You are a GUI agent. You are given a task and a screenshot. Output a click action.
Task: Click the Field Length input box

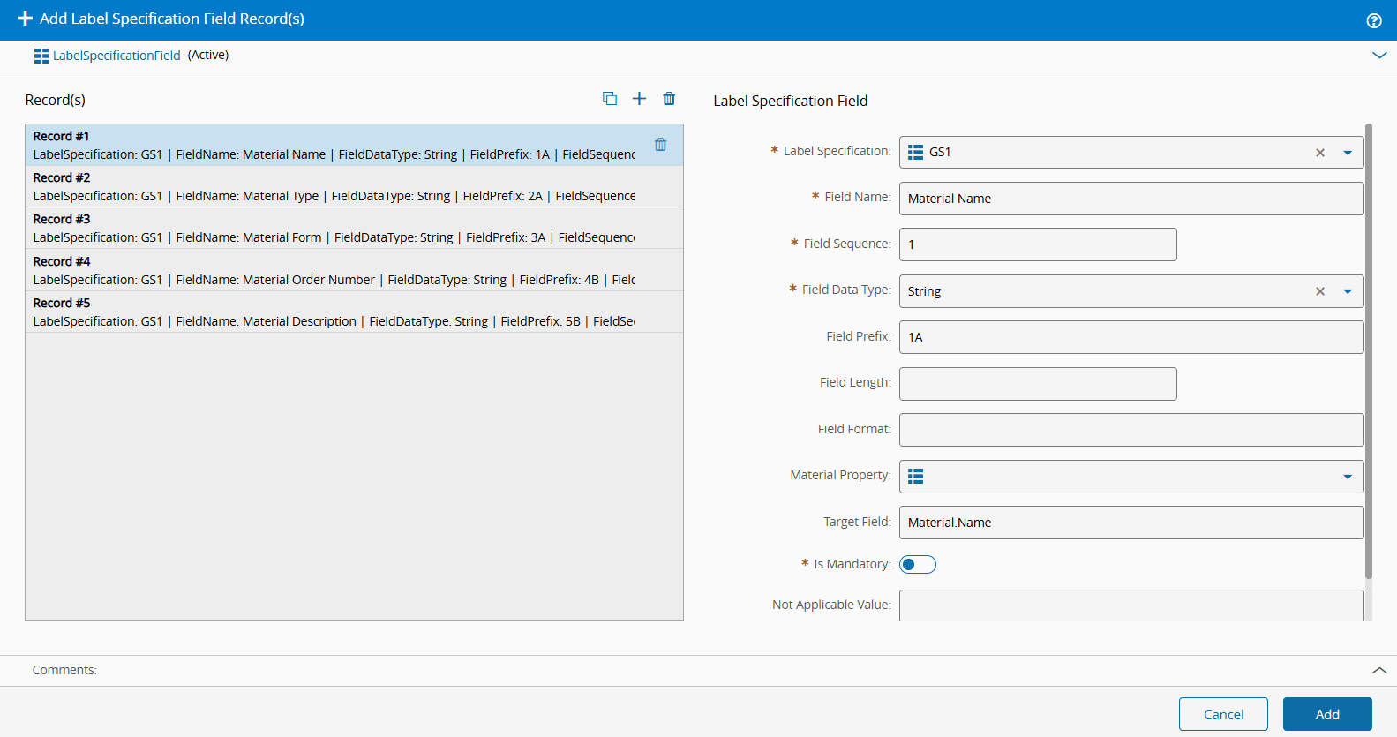(1037, 384)
